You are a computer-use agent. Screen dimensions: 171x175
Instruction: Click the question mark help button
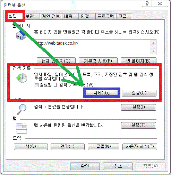click(x=147, y=3)
